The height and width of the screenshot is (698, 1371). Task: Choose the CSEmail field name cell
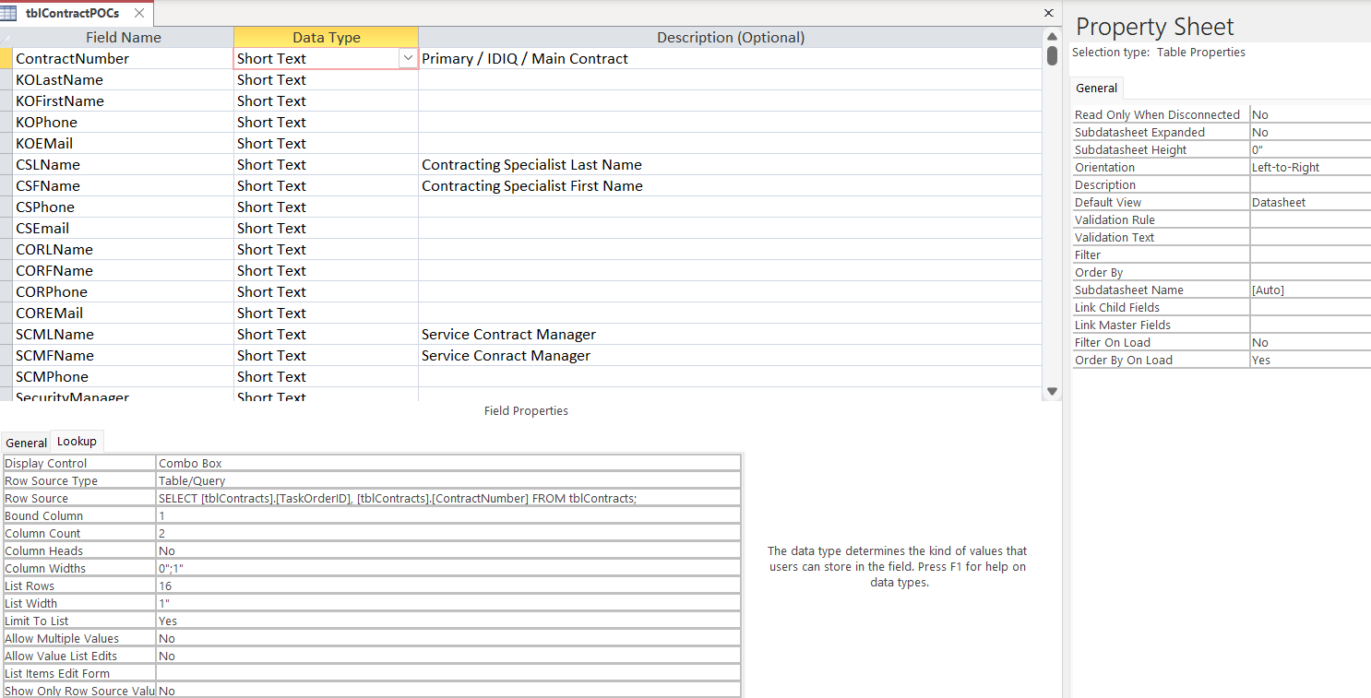(124, 229)
